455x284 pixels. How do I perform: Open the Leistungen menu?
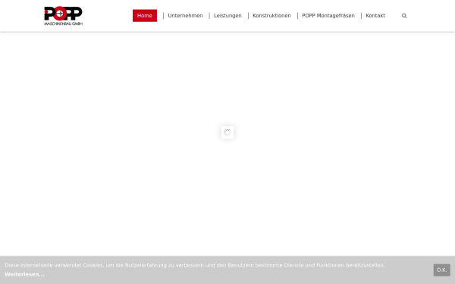click(x=227, y=16)
